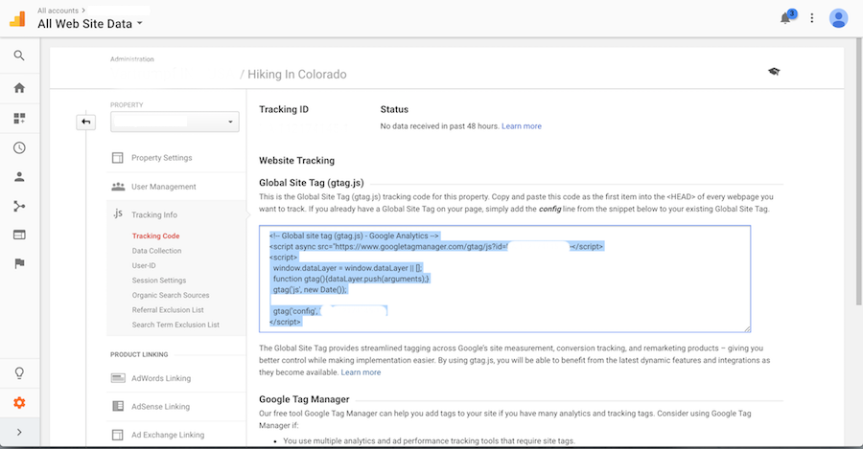863x449 pixels.
Task: Open Acquisition branching arrows icon
Action: [19, 206]
